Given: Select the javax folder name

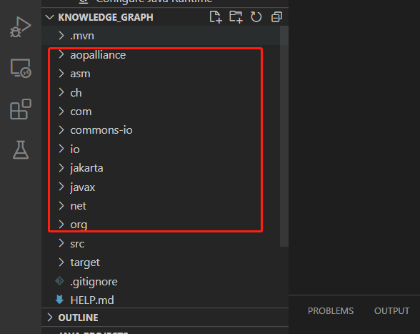Looking at the screenshot, I should pos(83,187).
